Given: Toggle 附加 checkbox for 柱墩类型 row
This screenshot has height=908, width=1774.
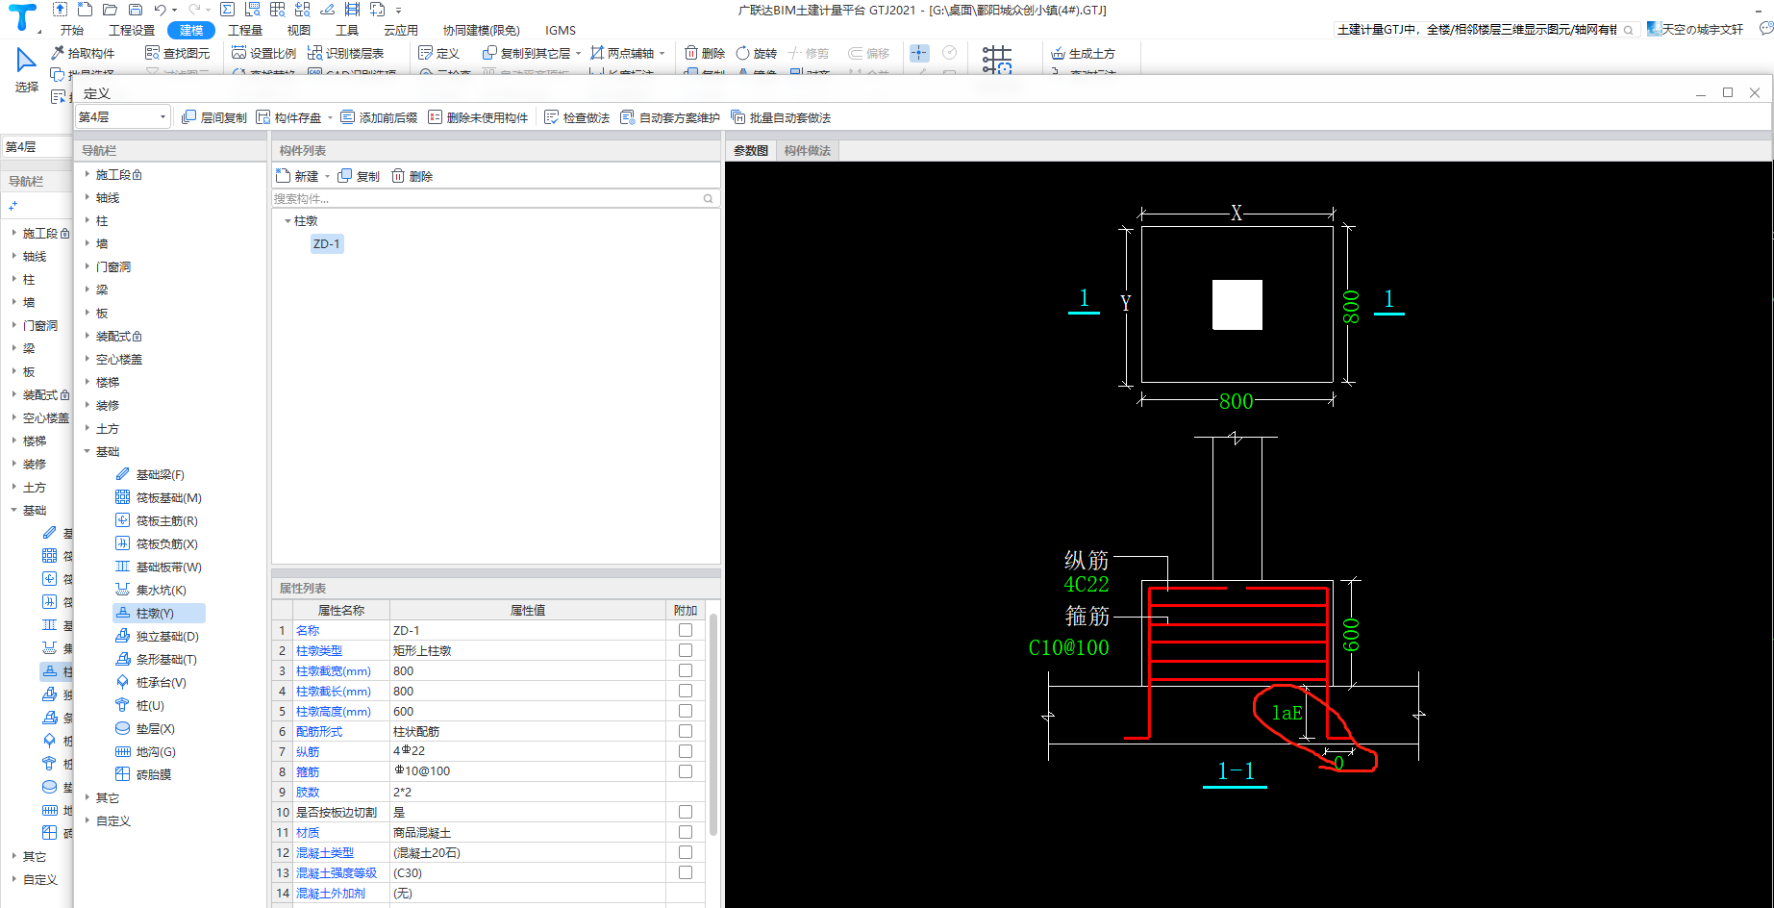Looking at the screenshot, I should [686, 650].
